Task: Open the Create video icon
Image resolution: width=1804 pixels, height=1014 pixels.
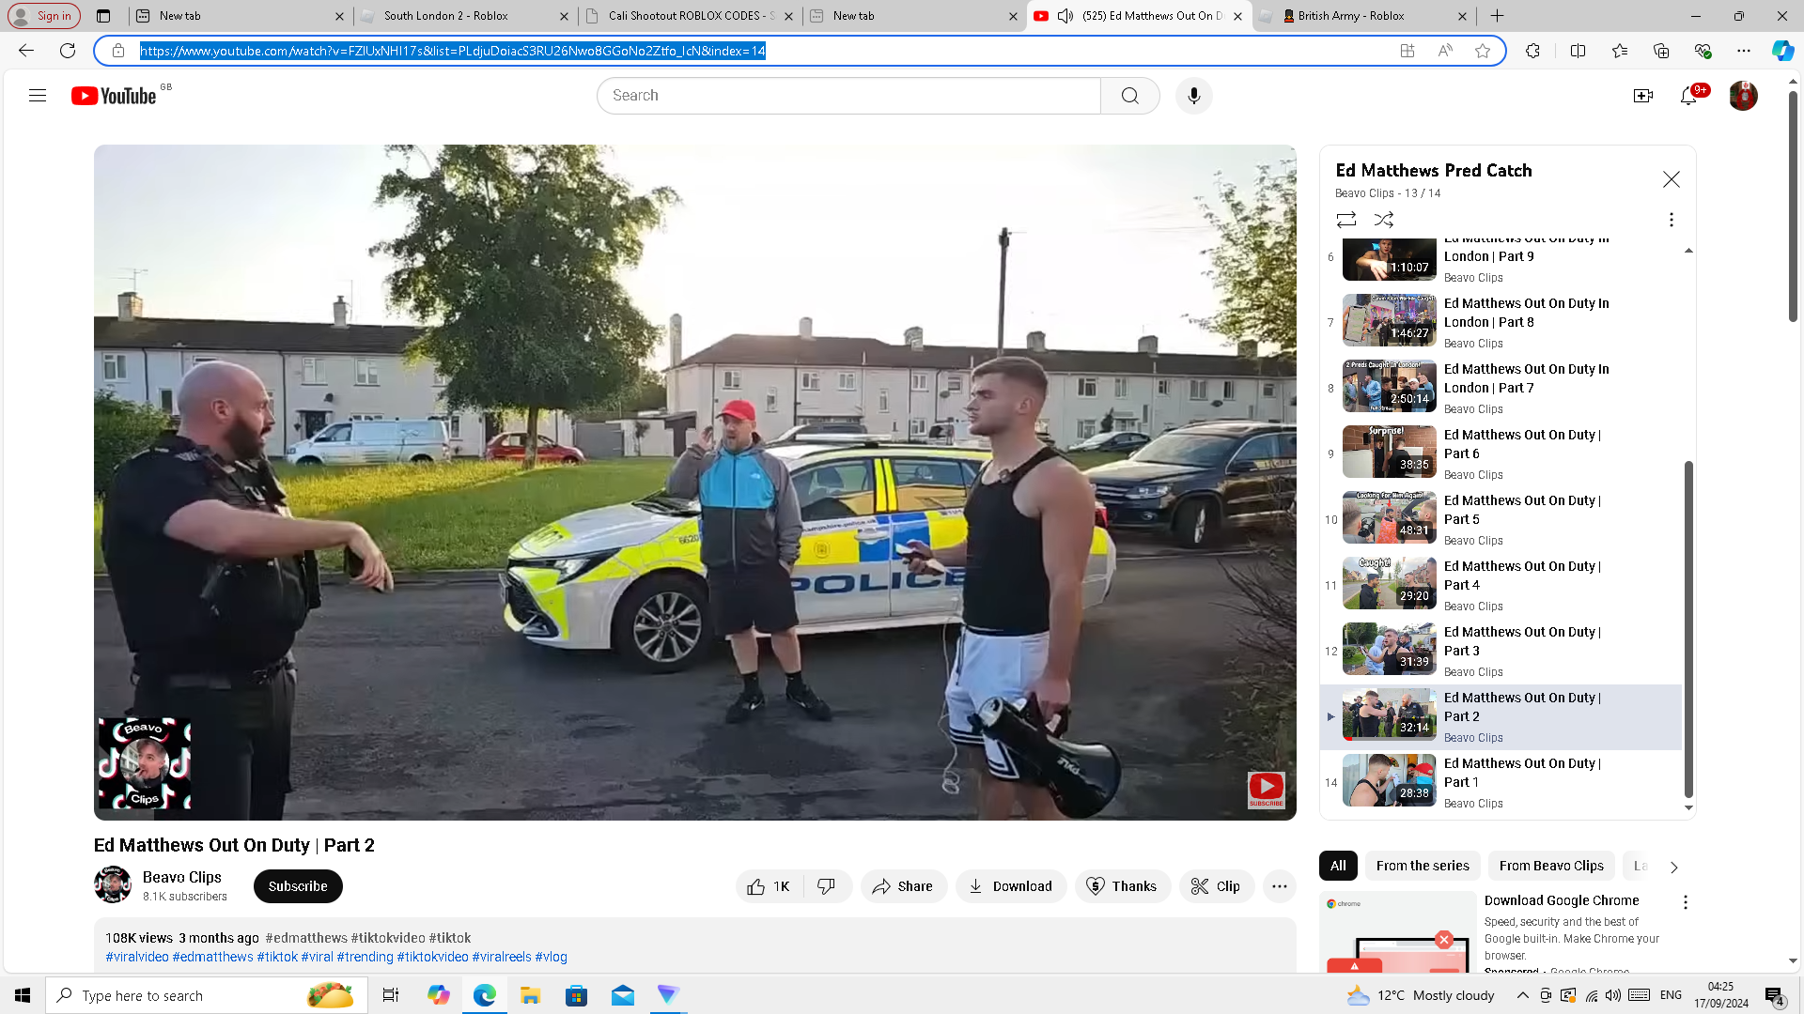Action: [x=1642, y=96]
